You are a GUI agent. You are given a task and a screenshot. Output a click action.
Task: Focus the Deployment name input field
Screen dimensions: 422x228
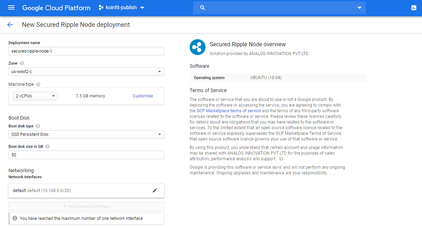click(86, 51)
